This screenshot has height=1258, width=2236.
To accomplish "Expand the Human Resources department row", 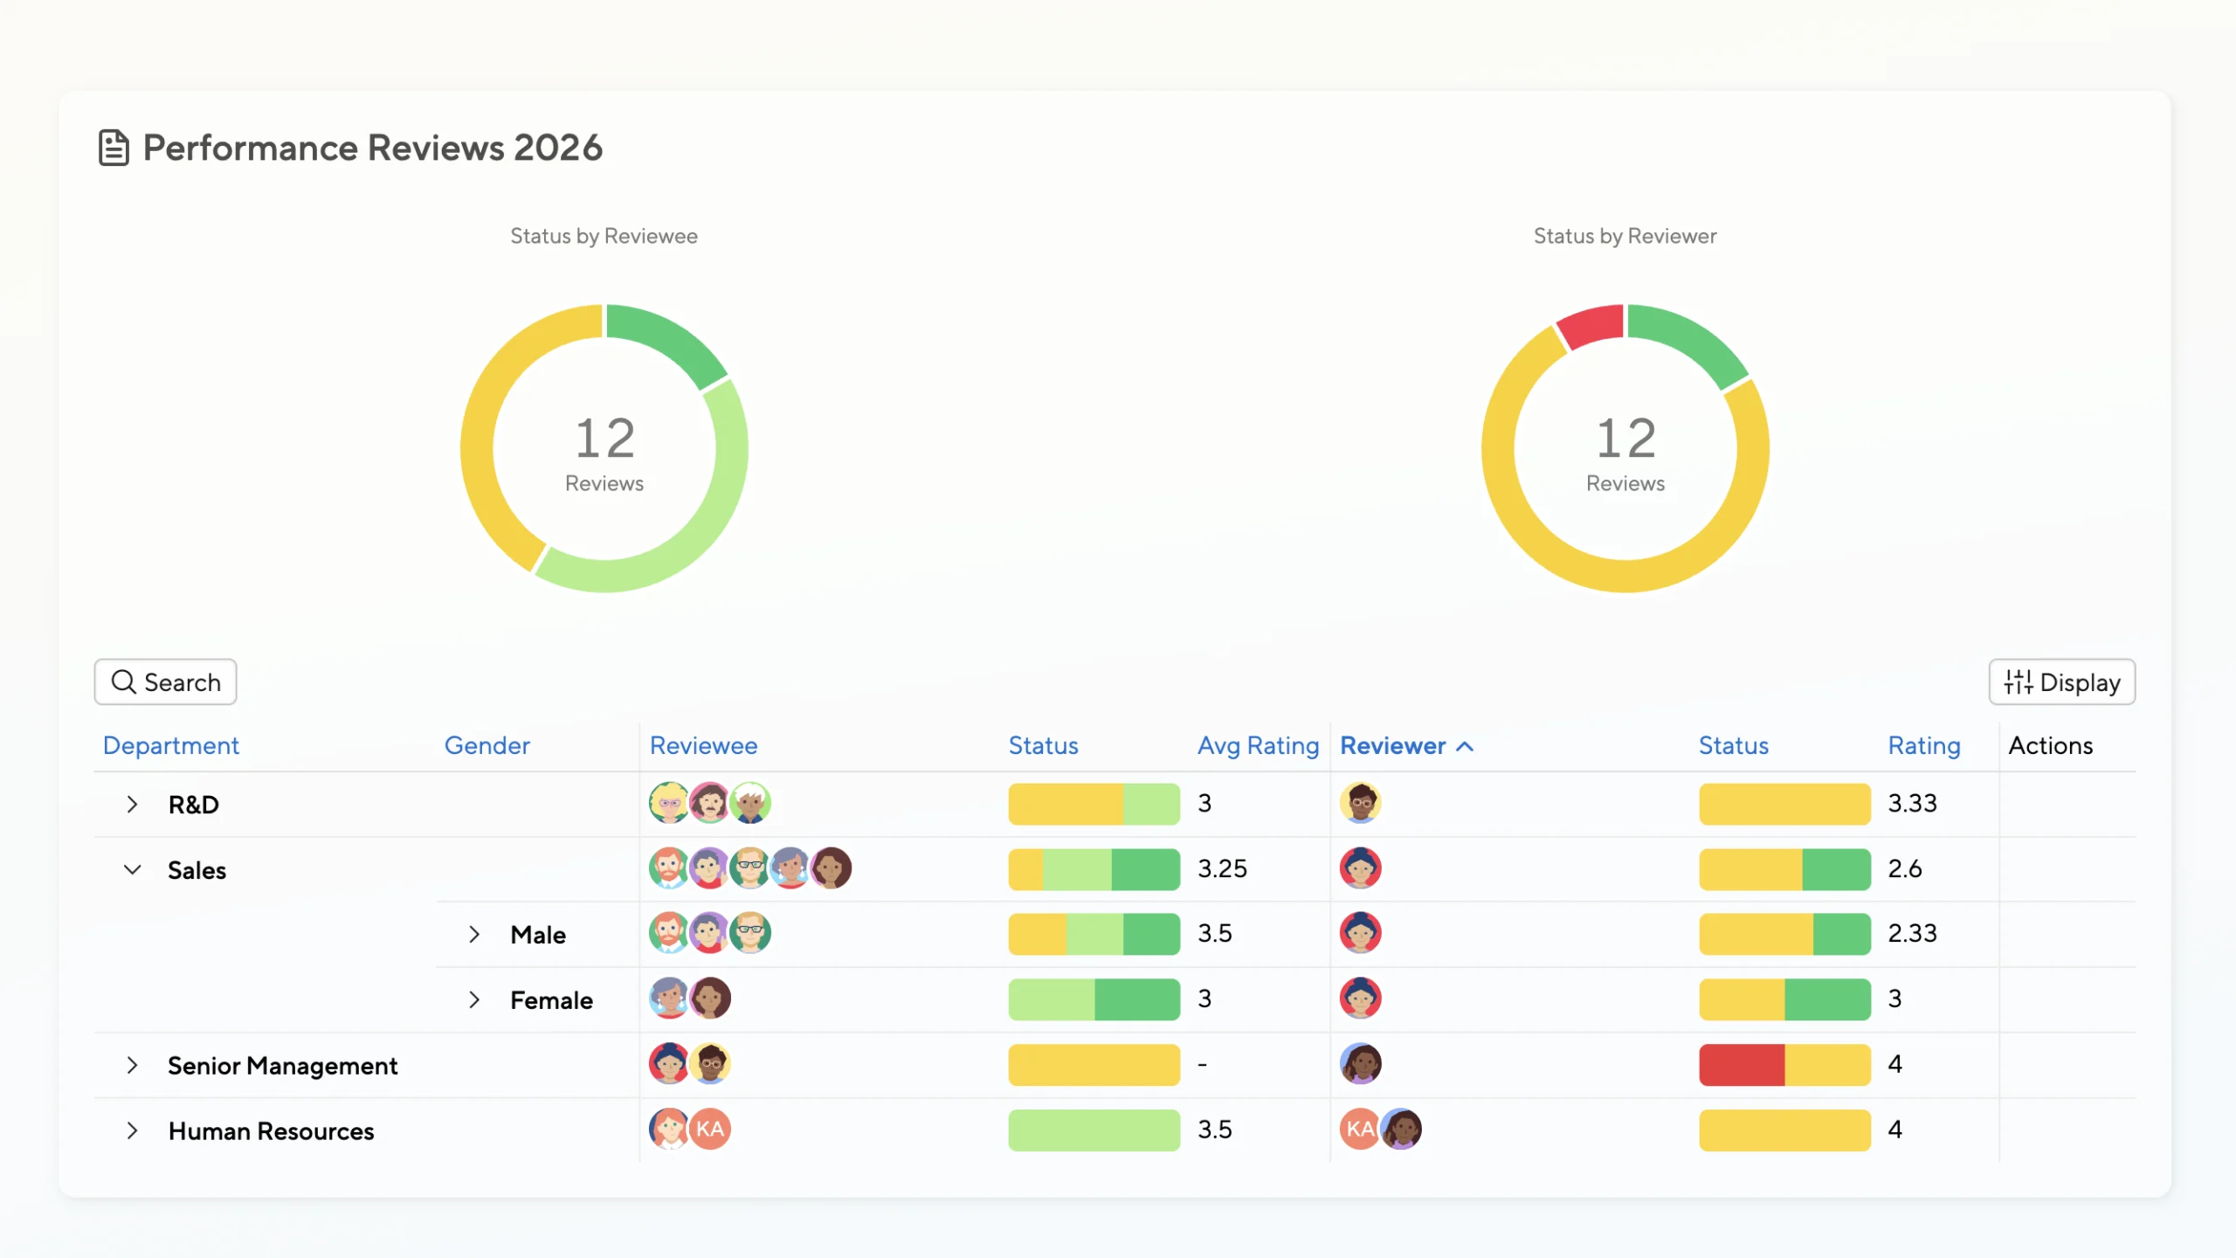I will click(x=133, y=1130).
